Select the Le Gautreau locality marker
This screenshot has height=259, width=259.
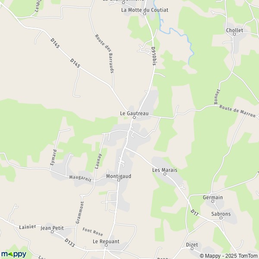click(134, 117)
